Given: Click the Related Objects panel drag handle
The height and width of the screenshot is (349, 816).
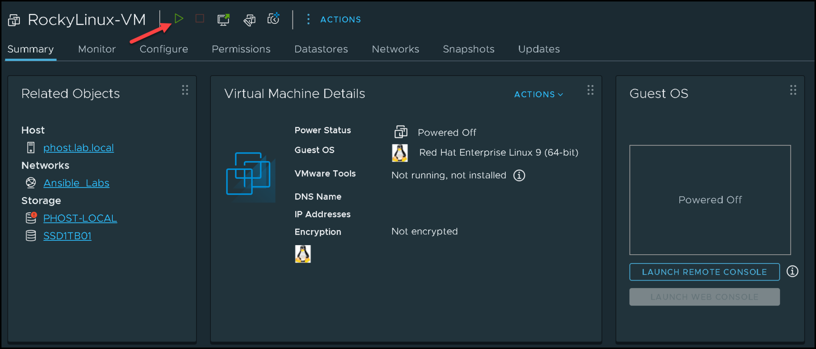Looking at the screenshot, I should (x=185, y=90).
